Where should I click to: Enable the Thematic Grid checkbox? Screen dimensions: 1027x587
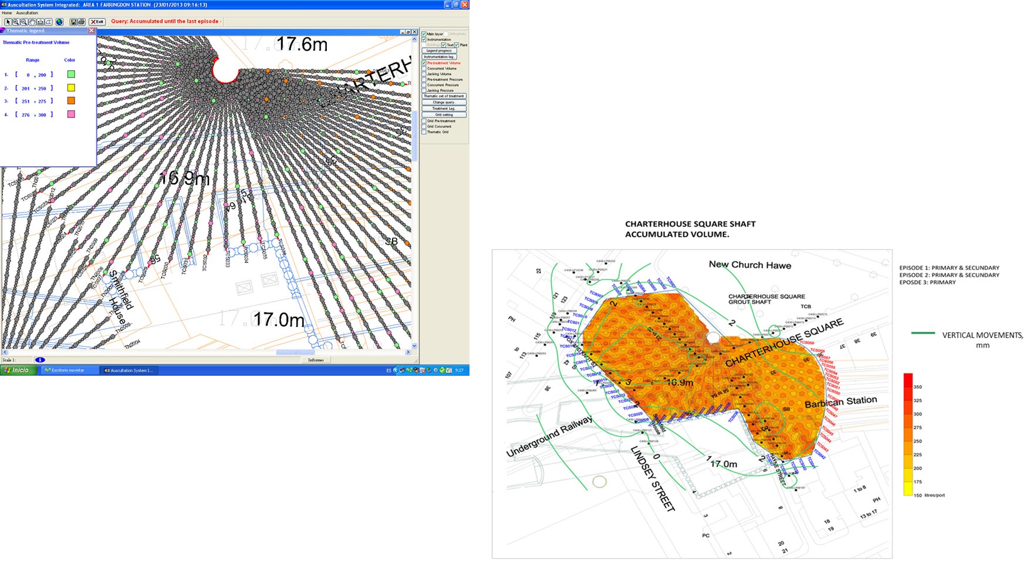(424, 132)
